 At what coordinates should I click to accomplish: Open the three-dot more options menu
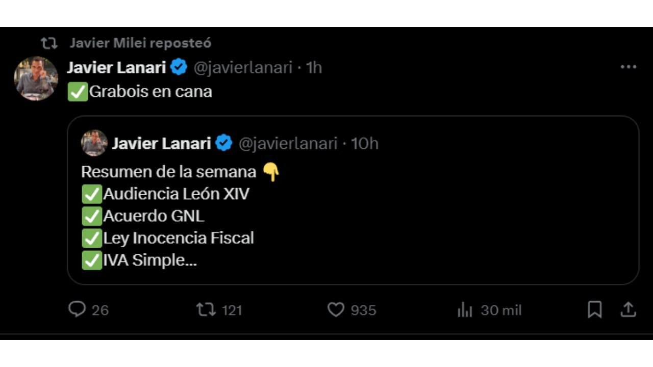[x=629, y=67]
